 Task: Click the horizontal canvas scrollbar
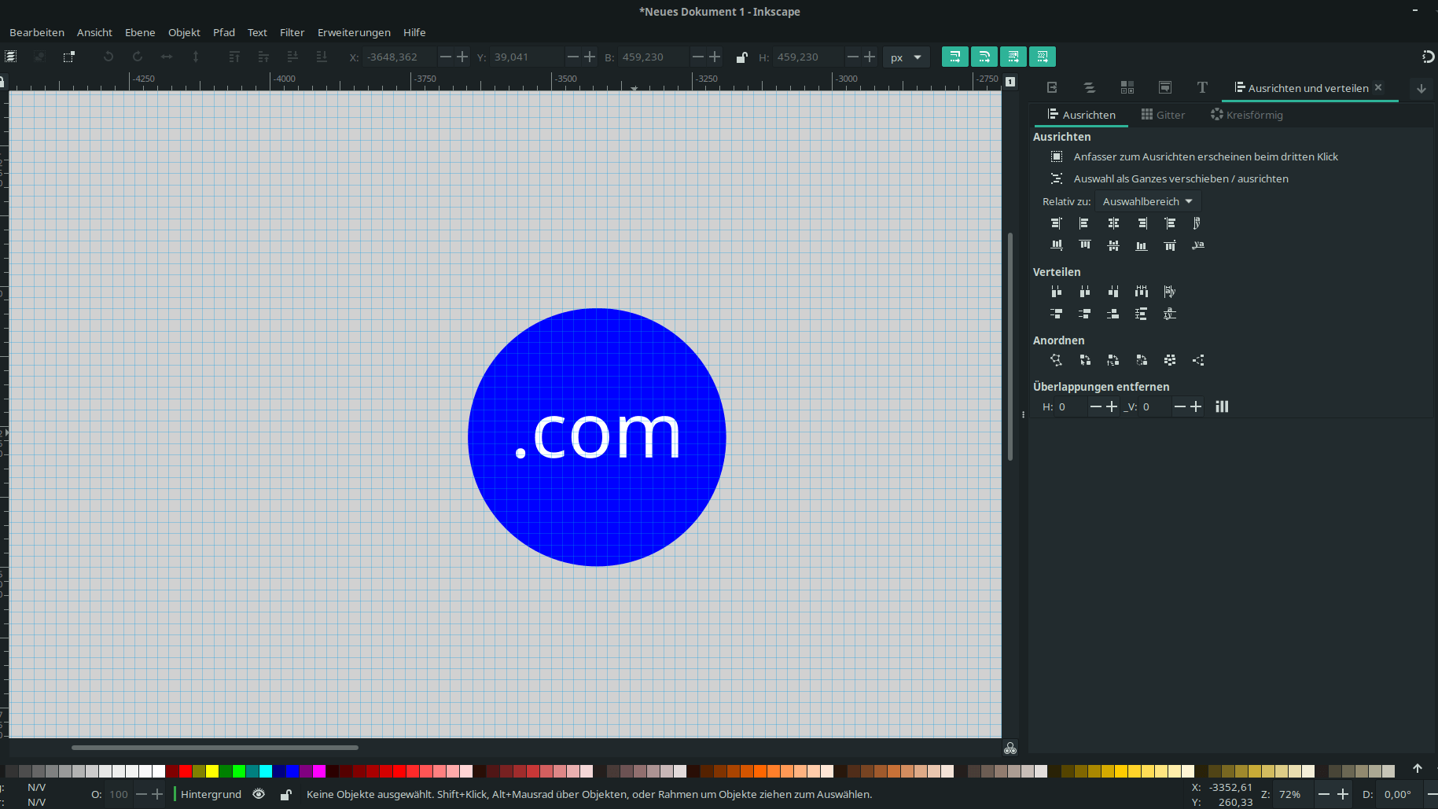215,747
